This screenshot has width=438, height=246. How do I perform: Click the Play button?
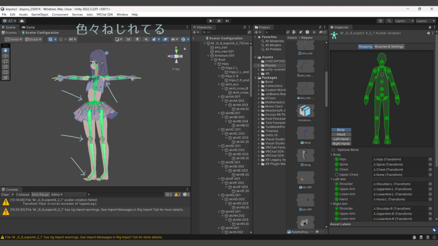click(210, 20)
